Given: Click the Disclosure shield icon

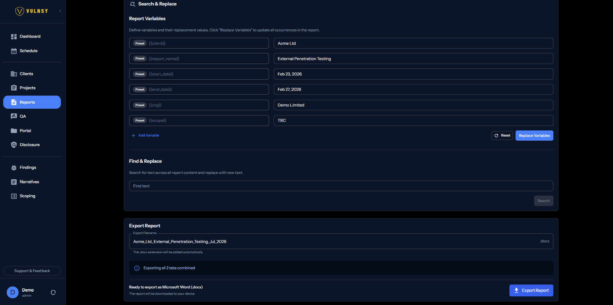Looking at the screenshot, I should point(14,145).
